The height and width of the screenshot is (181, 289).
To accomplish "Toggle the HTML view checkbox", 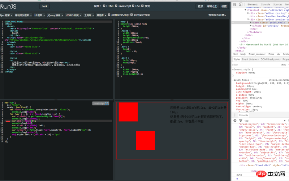I will [104, 6].
